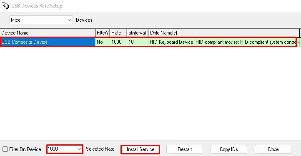Click the Rate column header
The width and height of the screenshot is (301, 156).
(118, 33)
